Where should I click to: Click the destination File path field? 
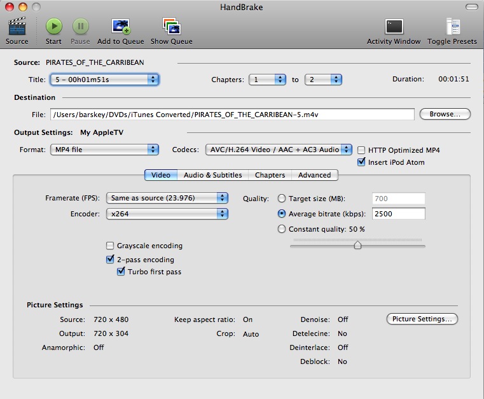point(232,115)
